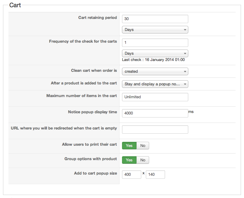Click the popup width field showing 400
Image resolution: width=244 pixels, height=198 pixels.
[x=131, y=175]
